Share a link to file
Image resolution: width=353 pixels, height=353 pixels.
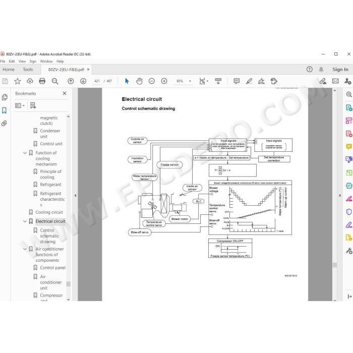tap(323, 81)
